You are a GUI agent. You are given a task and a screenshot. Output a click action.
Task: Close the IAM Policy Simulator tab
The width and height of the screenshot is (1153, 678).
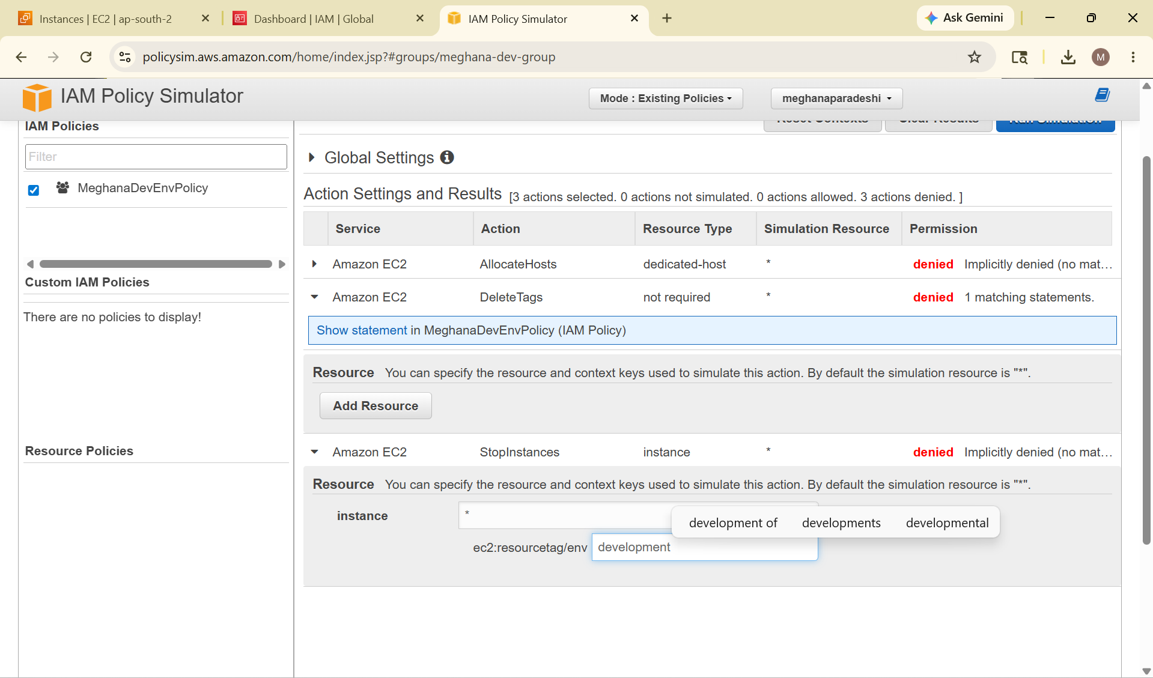tap(634, 19)
